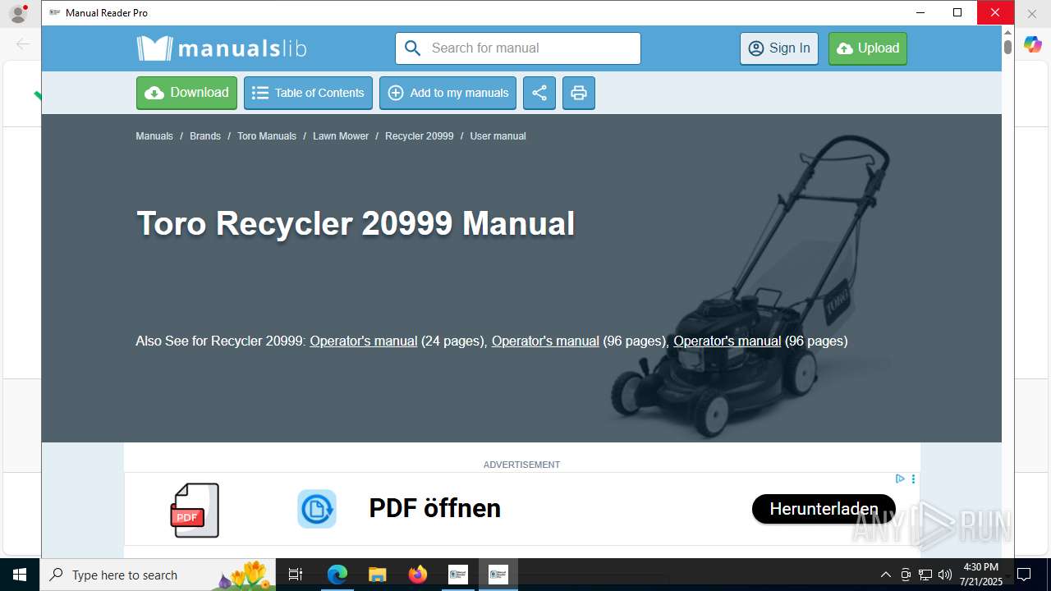Open Operator's manual link with 24 pages
The height and width of the screenshot is (591, 1051).
click(x=364, y=341)
